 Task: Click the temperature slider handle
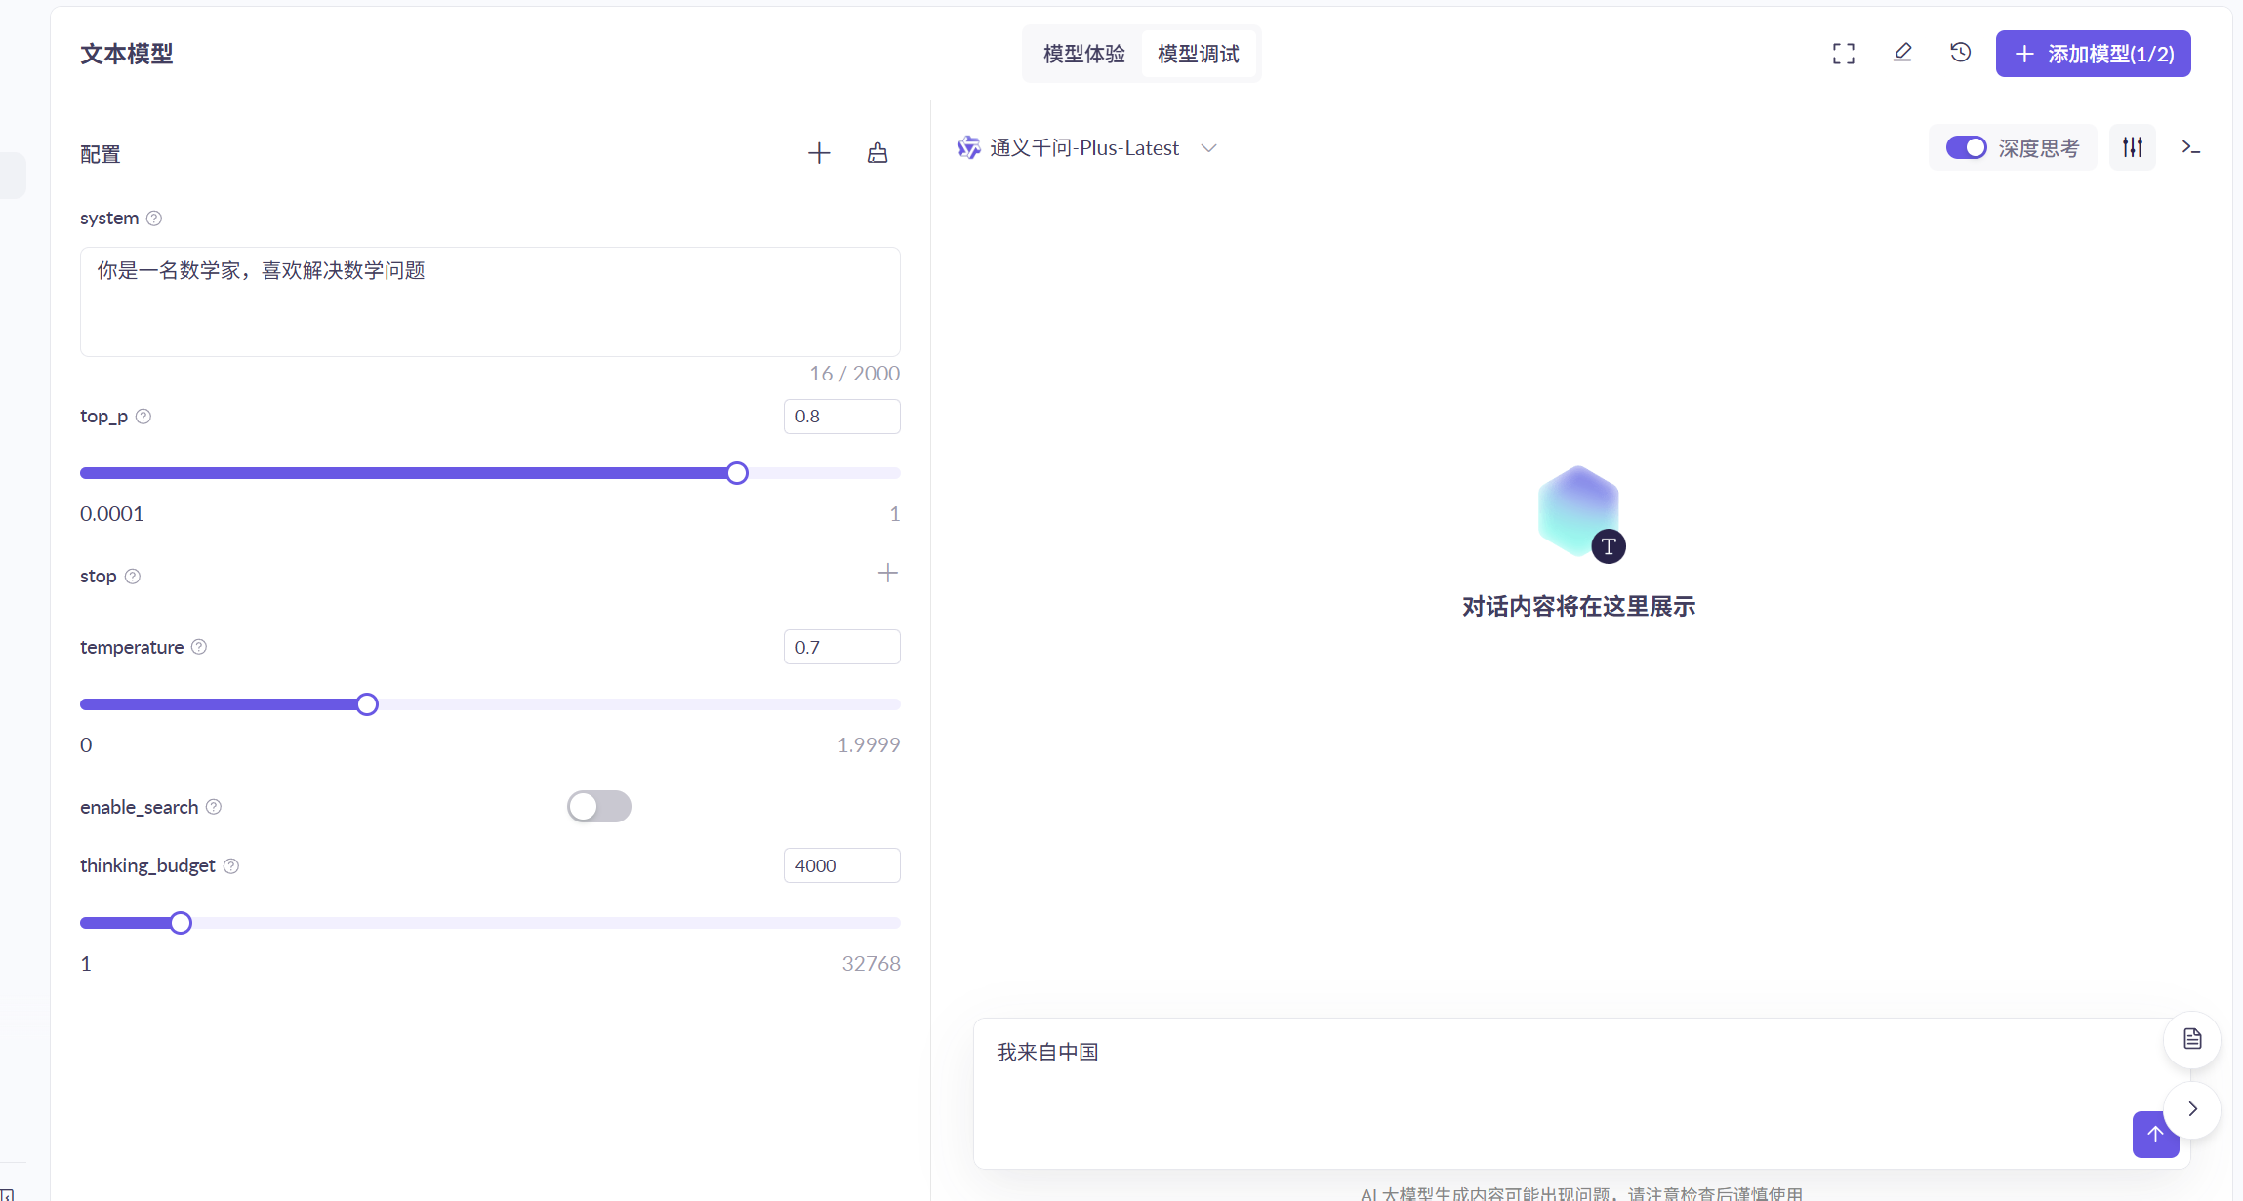click(x=367, y=704)
